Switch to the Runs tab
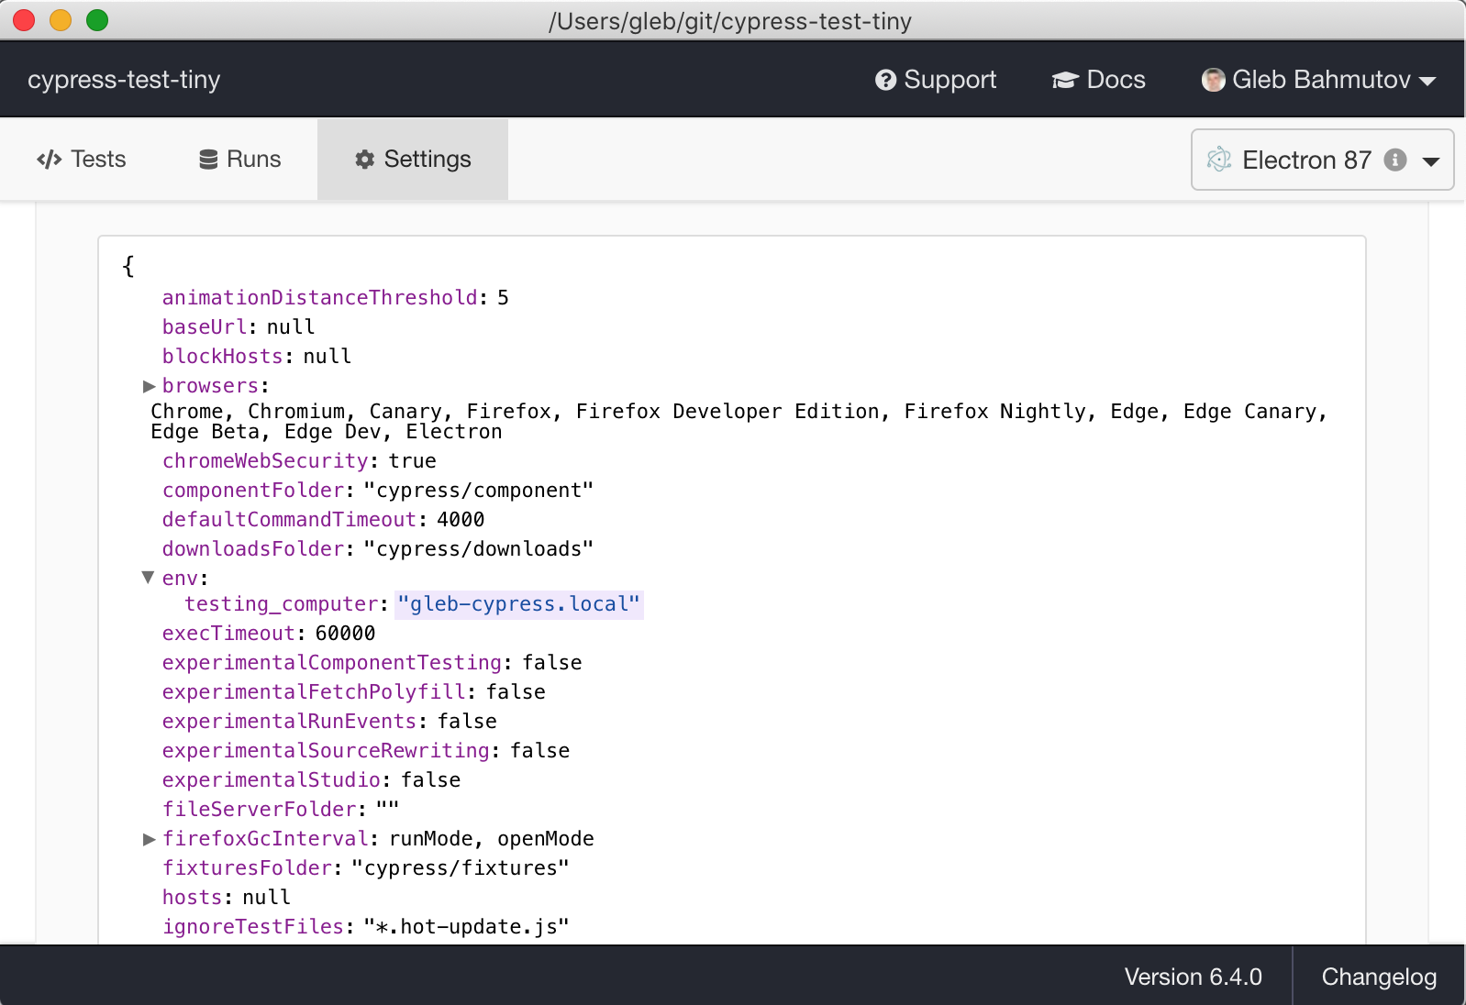This screenshot has width=1466, height=1005. tap(239, 160)
